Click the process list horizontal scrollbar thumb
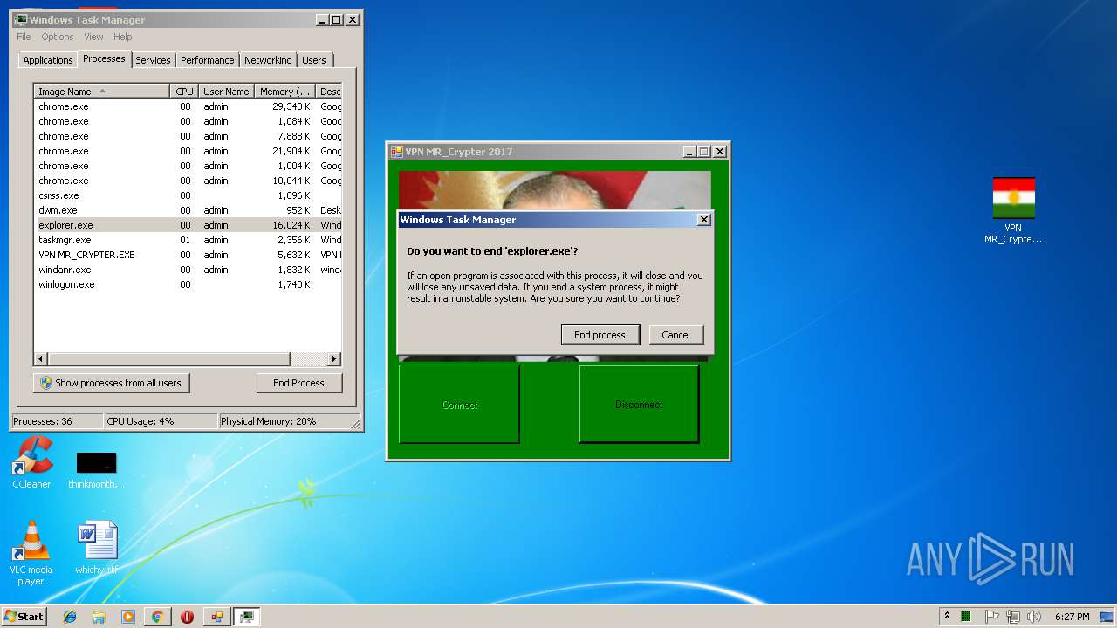The width and height of the screenshot is (1117, 628). tap(168, 358)
